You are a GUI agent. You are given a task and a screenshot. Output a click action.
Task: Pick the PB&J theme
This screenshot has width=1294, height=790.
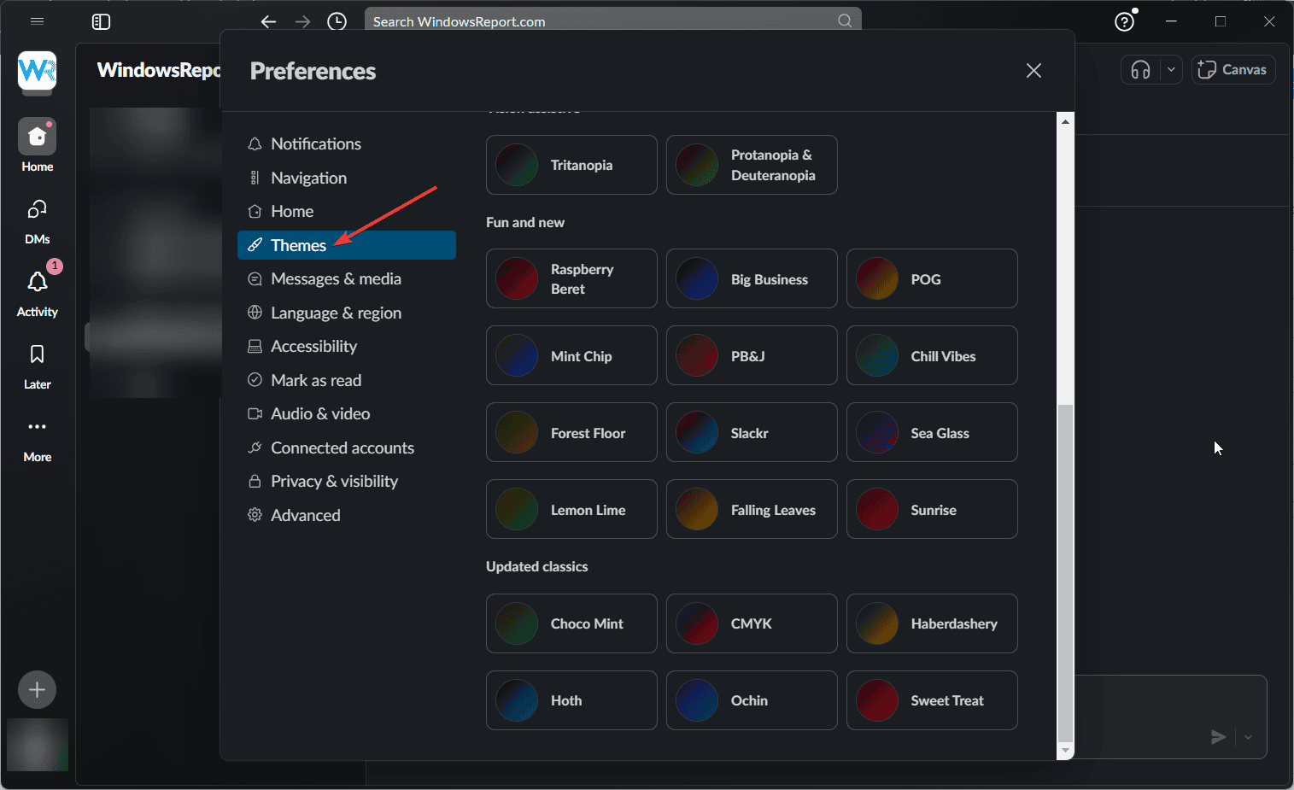coord(752,355)
